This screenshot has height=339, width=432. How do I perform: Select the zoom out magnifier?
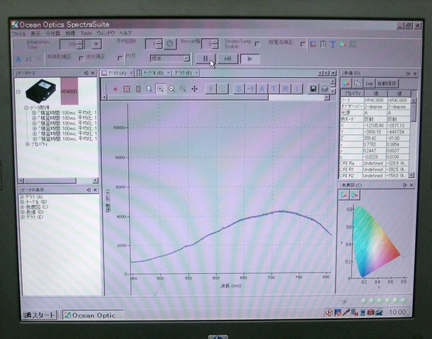coord(171,89)
